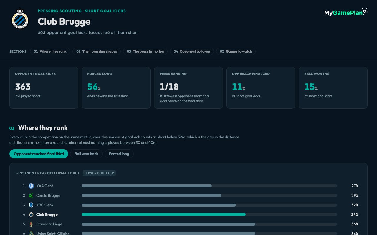Click the 363 opponent goal kicks faced subtitle
Viewport: 377px width, 235px height.
pos(88,33)
